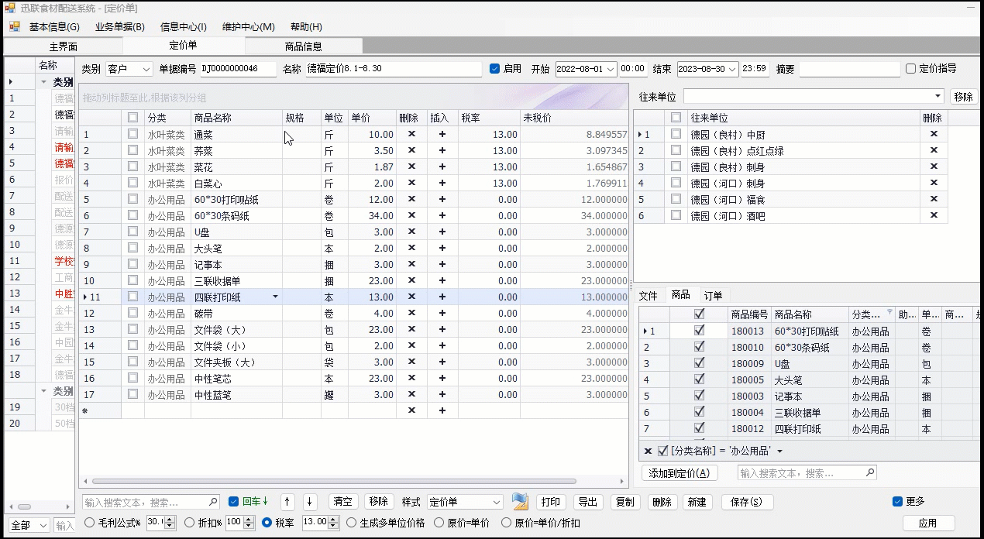Increase the 税率 spinner value
This screenshot has width=984, height=539.
334,519
